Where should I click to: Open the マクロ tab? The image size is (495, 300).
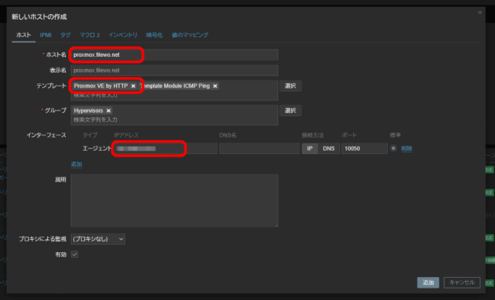[x=90, y=35]
